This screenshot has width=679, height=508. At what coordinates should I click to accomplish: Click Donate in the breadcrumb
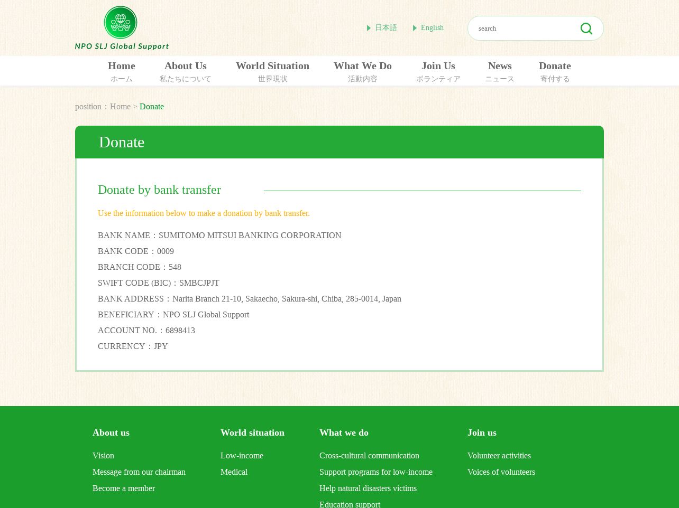click(x=152, y=107)
